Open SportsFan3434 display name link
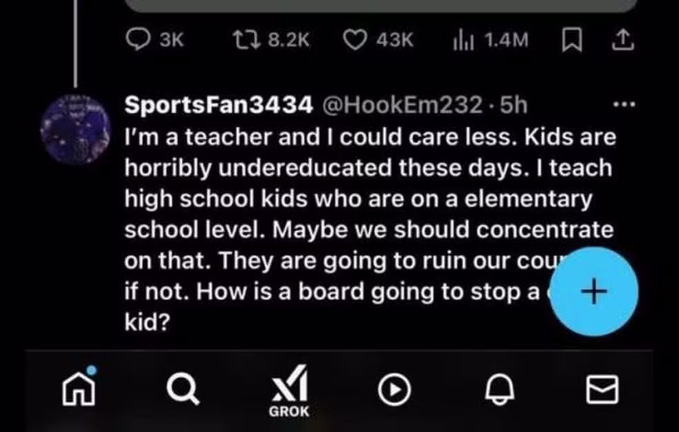This screenshot has width=679, height=432. point(218,105)
